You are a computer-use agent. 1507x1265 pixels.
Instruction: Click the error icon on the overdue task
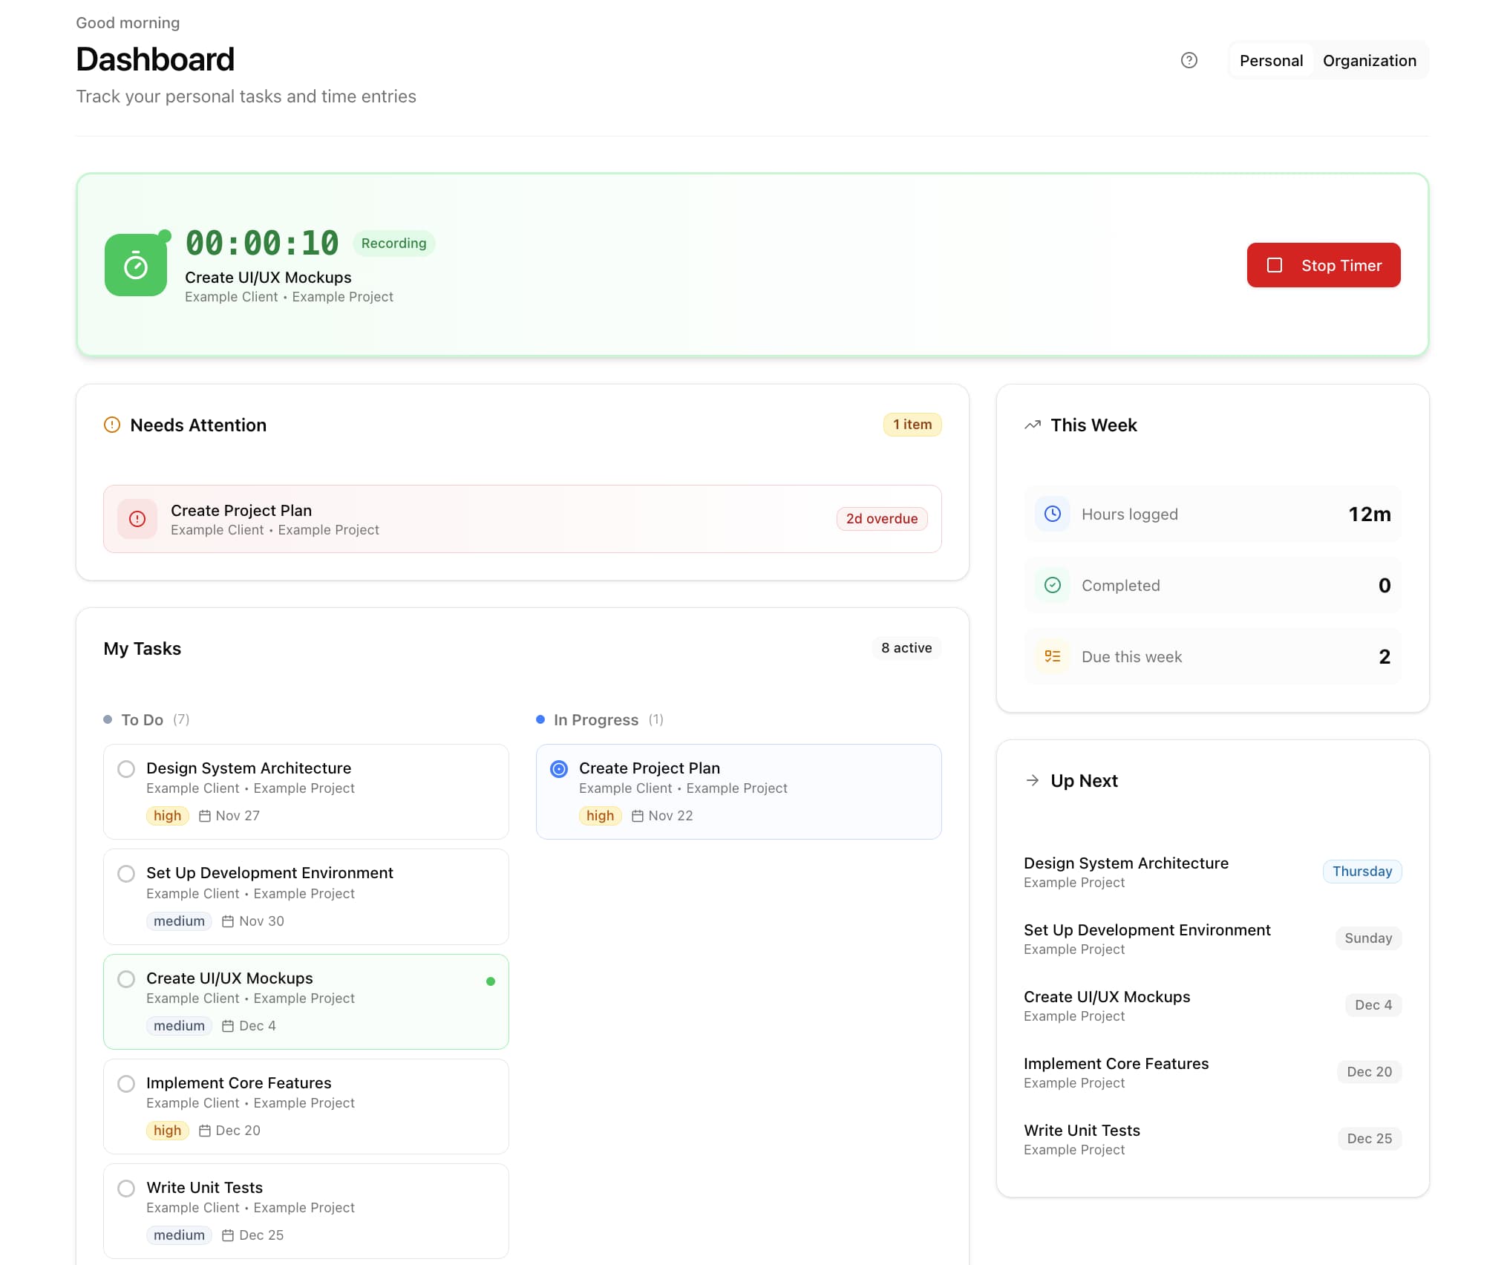(x=137, y=519)
